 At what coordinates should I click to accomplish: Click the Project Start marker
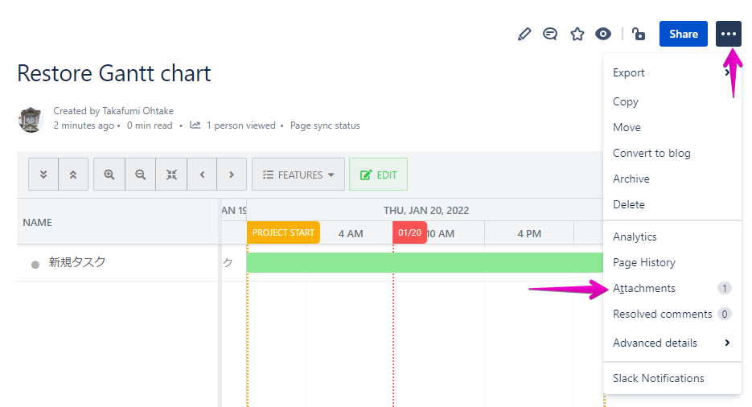point(283,232)
